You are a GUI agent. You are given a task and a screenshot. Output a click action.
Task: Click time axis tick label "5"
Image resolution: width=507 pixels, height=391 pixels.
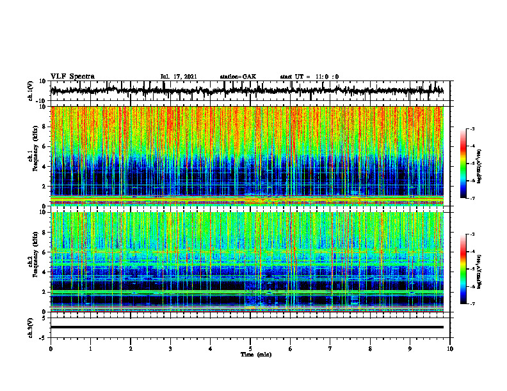coord(250,349)
